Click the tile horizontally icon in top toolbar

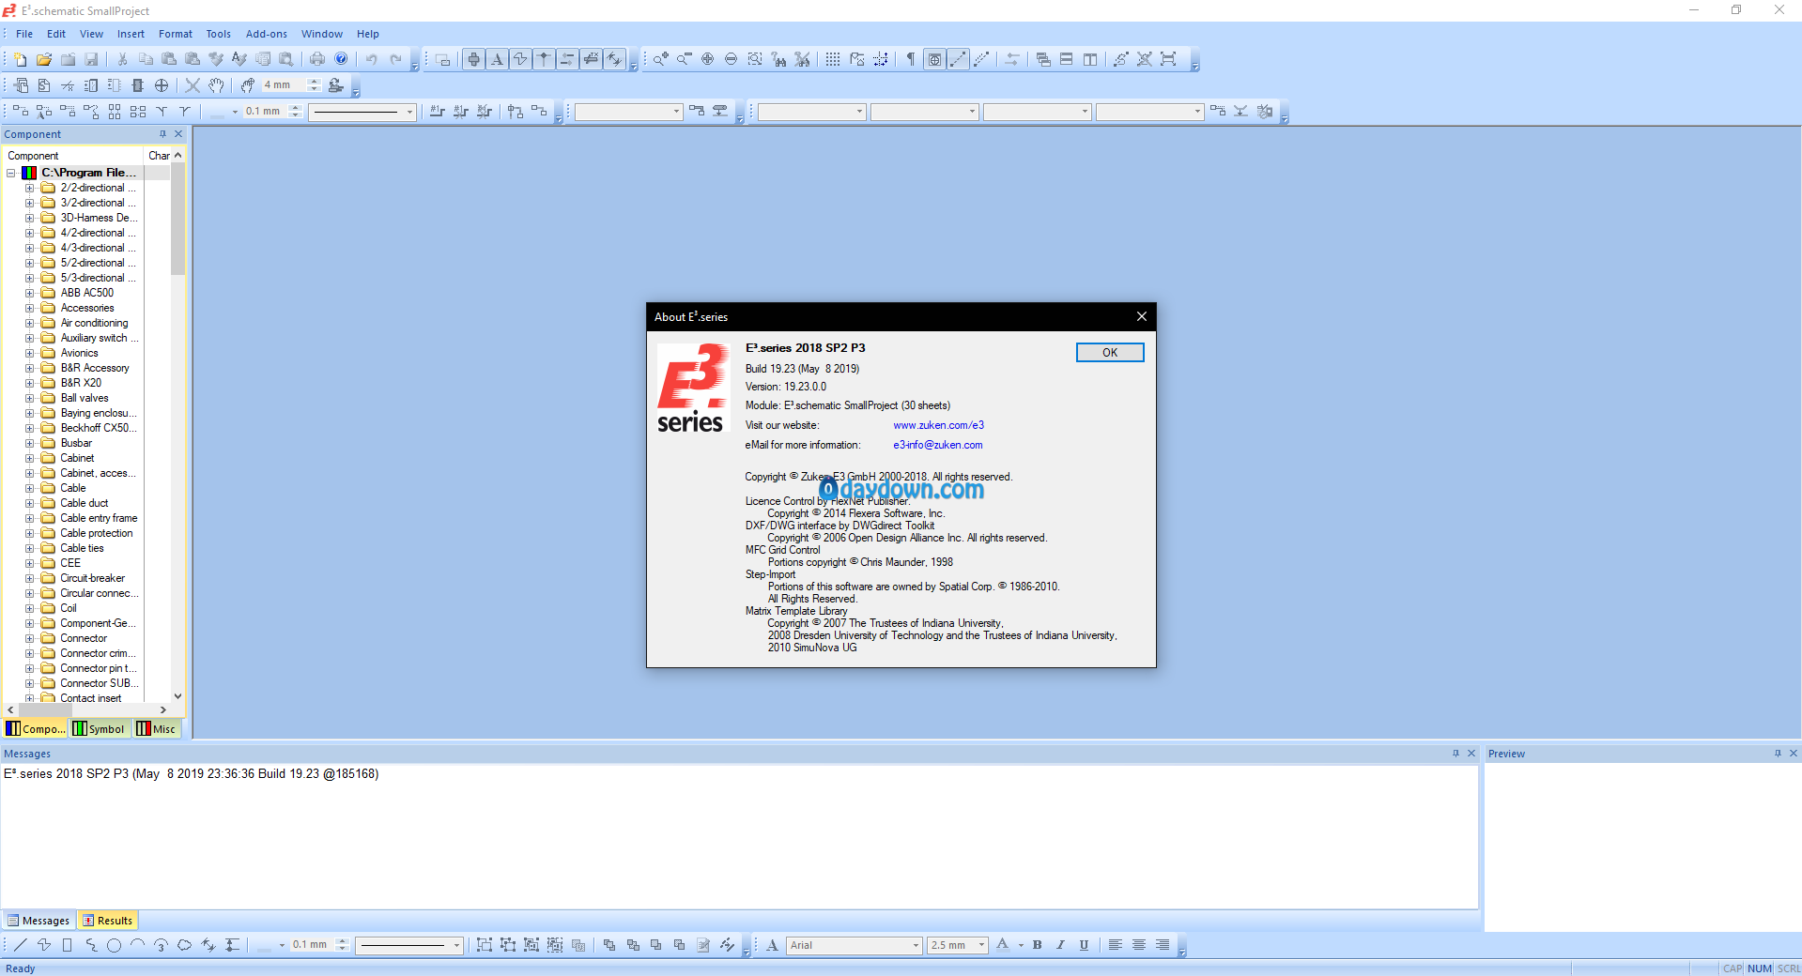1067,59
